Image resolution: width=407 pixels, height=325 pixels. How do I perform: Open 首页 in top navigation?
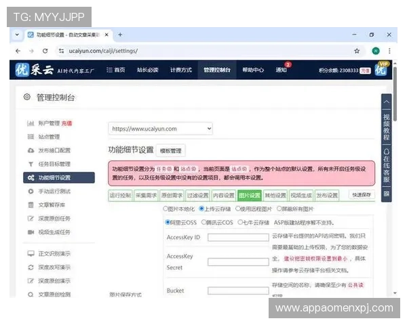point(116,70)
